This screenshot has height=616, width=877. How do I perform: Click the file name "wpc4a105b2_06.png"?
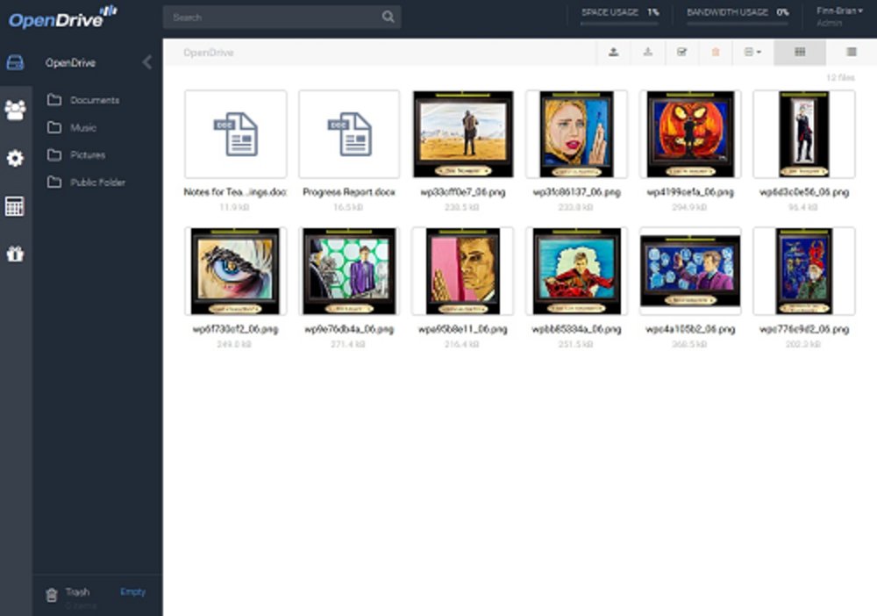point(690,329)
